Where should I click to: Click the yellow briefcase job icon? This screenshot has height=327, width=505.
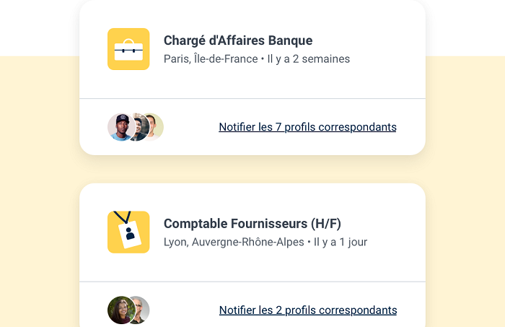coord(128,49)
